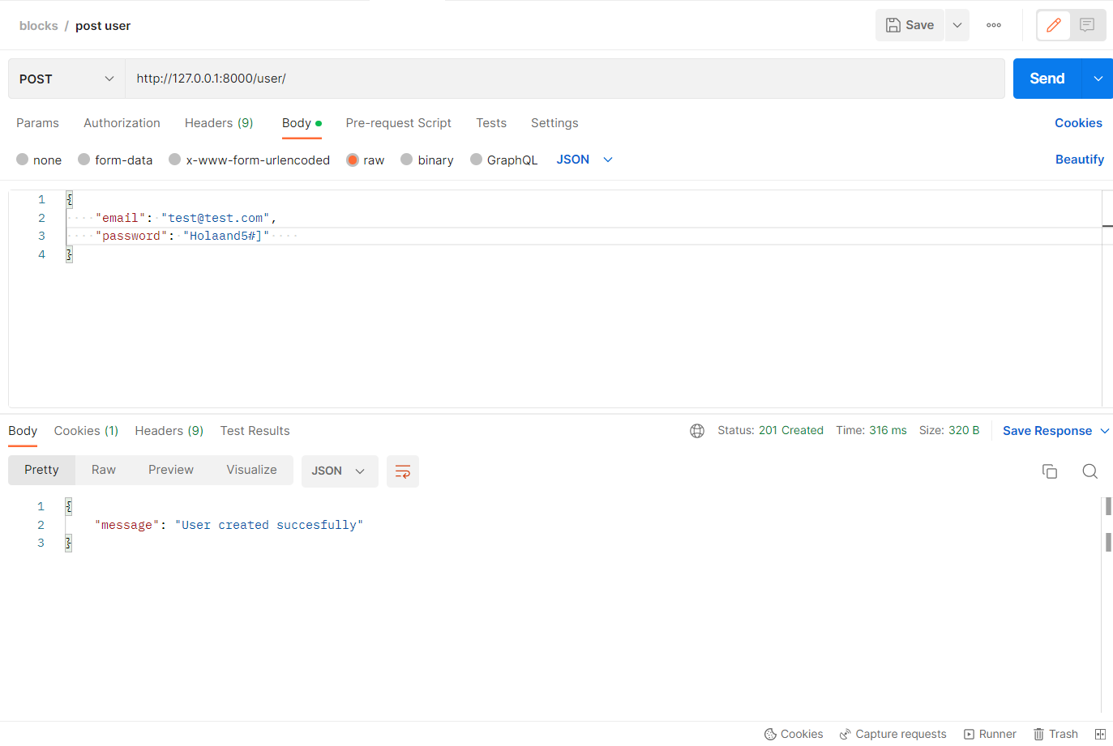This screenshot has height=746, width=1113.
Task: Select the none body option
Action: pyautogui.click(x=39, y=160)
